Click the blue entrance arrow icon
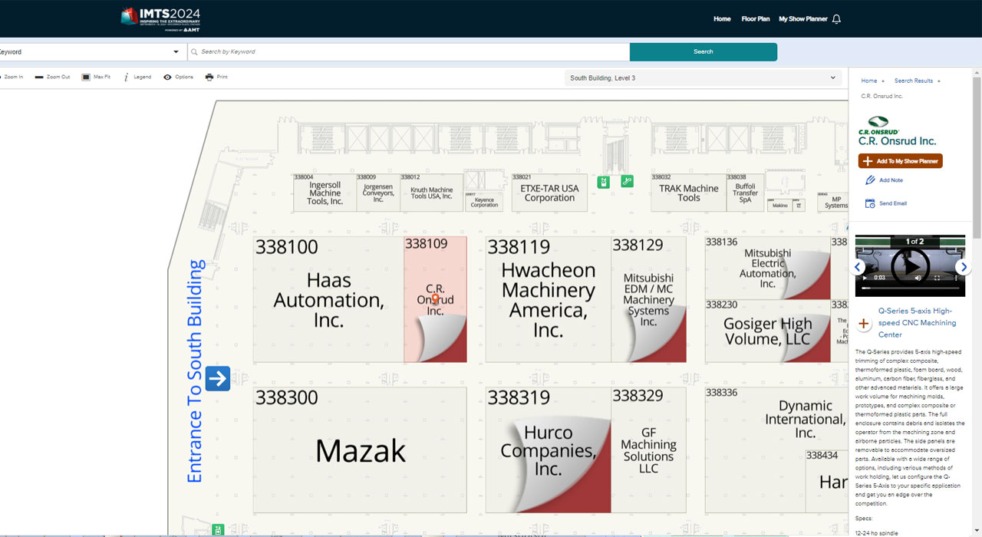Viewport: 982px width, 537px height. coord(218,378)
